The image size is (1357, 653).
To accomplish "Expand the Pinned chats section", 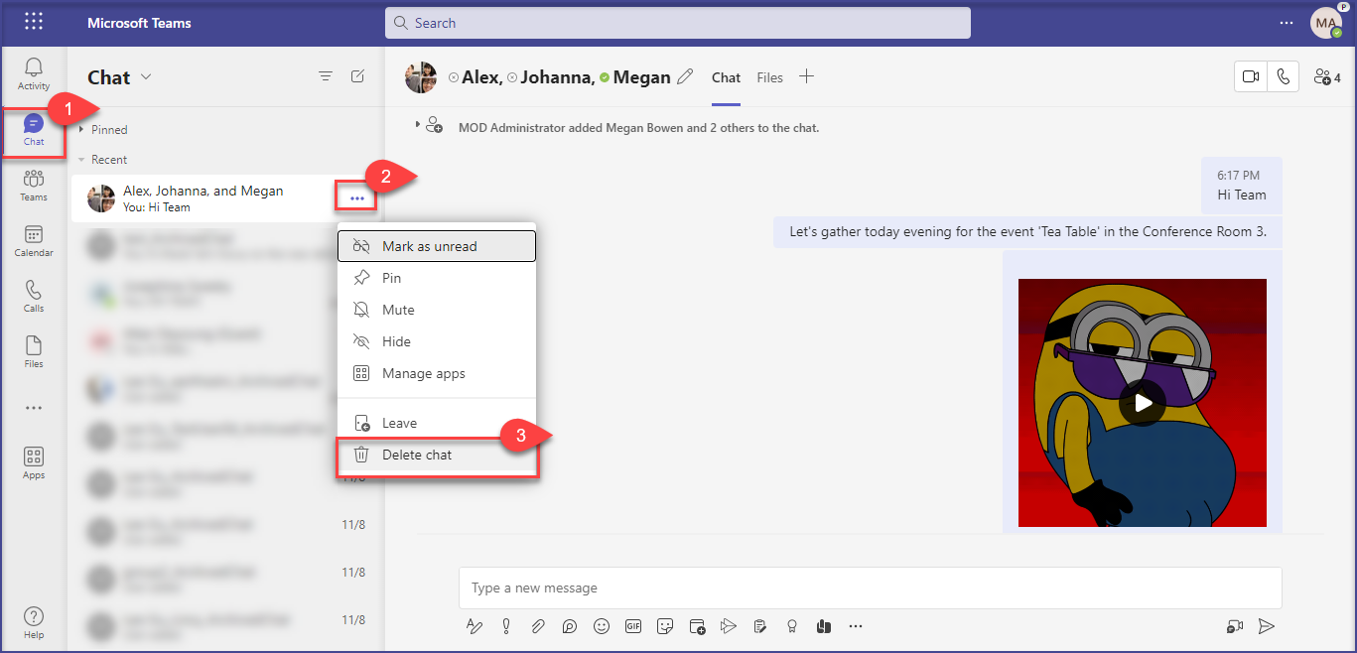I will tap(81, 130).
